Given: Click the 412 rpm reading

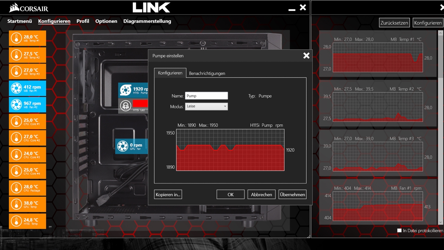Looking at the screenshot, I should tap(32, 87).
